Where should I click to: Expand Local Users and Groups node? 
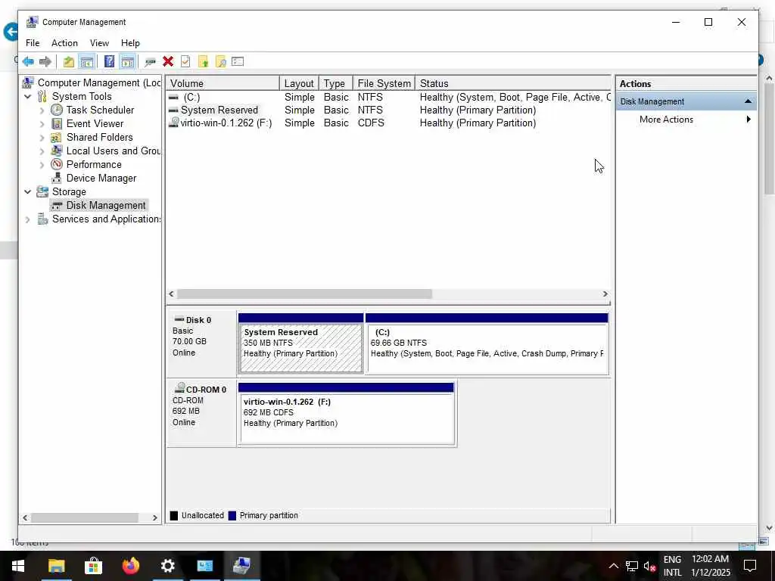42,151
